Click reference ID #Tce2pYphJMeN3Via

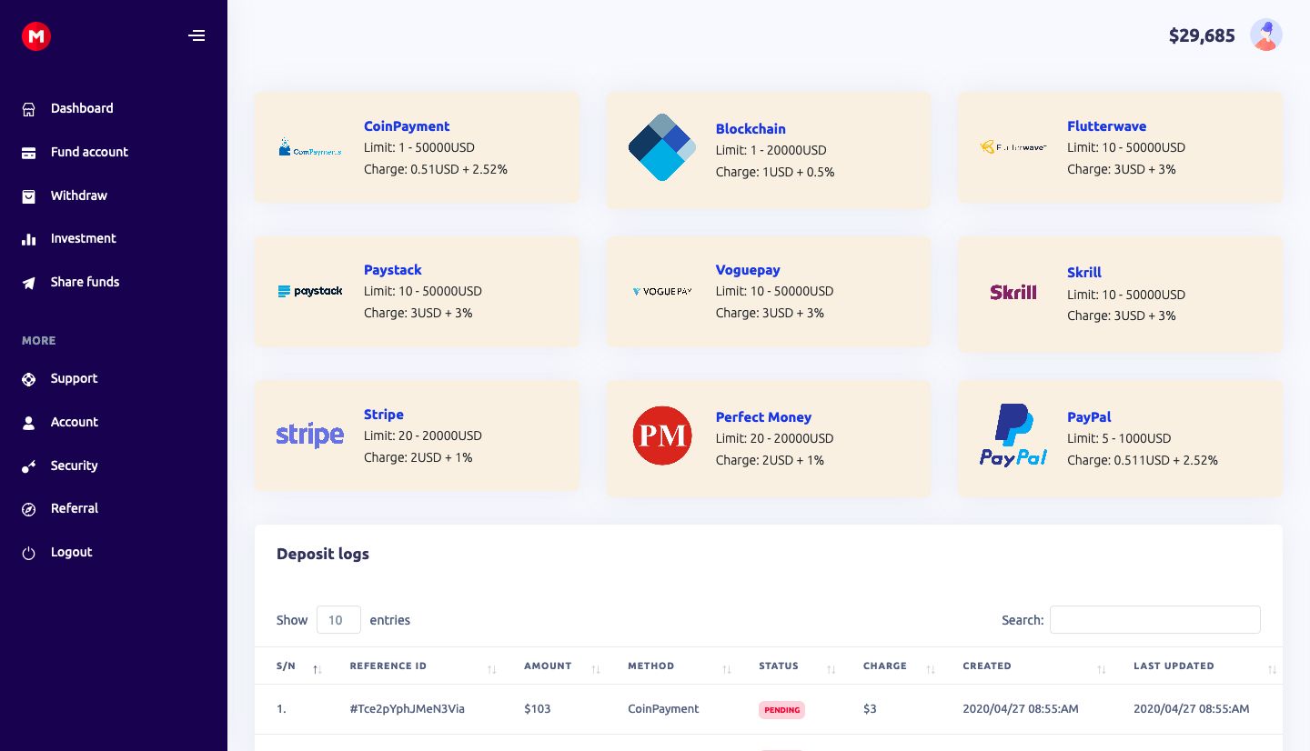[x=408, y=709]
